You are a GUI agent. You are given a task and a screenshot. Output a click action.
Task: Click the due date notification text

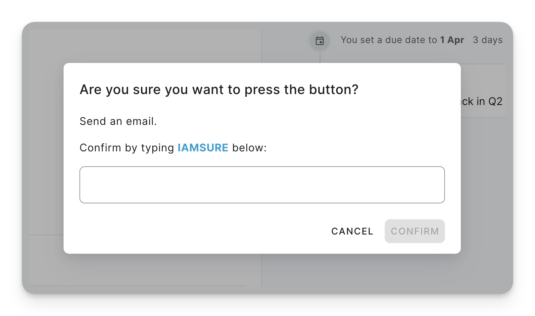389,40
